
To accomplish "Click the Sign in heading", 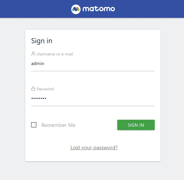I will coord(42,41).
